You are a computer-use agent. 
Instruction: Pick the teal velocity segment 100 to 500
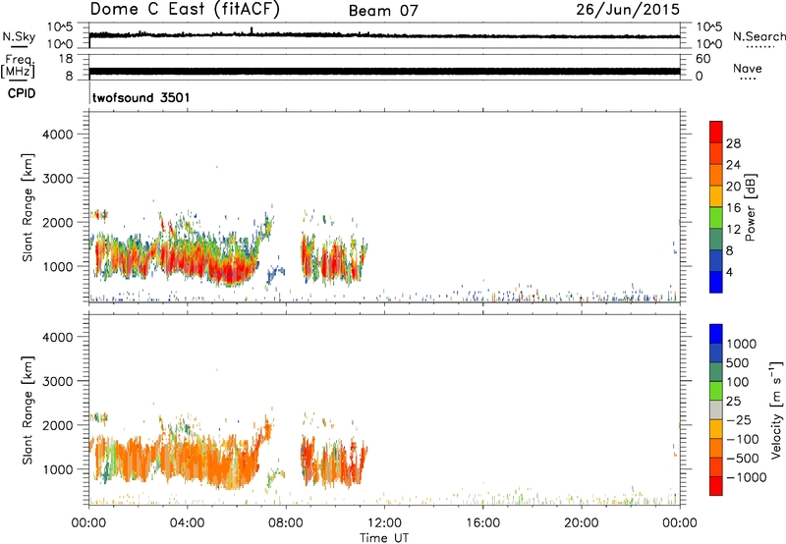tap(716, 372)
